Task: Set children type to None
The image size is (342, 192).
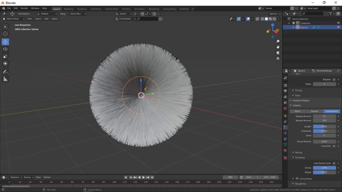Action: [x=297, y=111]
